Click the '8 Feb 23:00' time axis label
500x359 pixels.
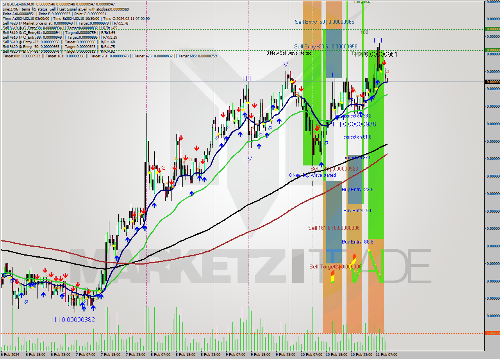[x=211, y=355]
